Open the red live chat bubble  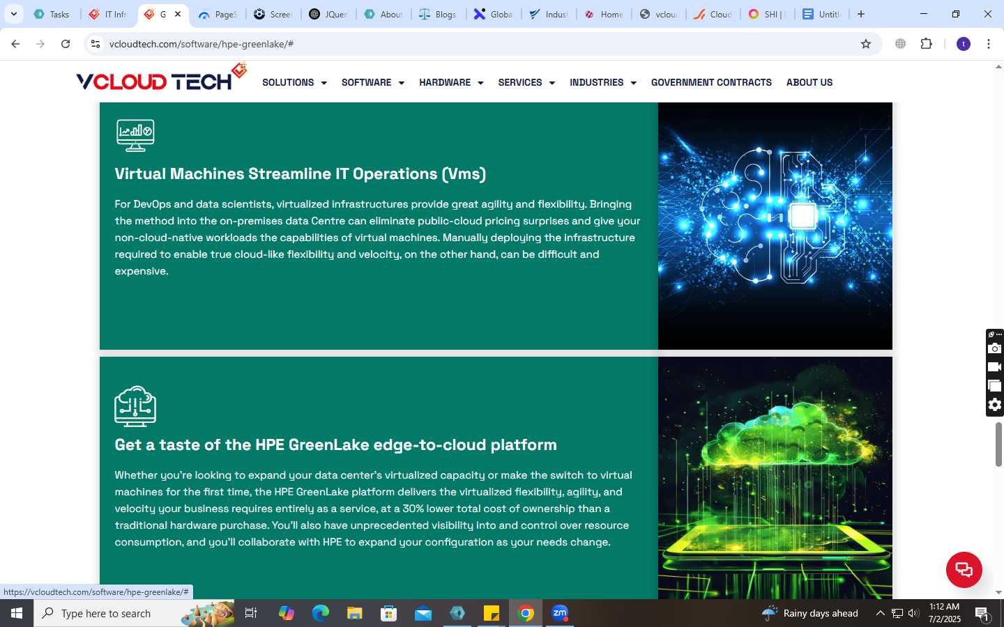[x=964, y=569]
